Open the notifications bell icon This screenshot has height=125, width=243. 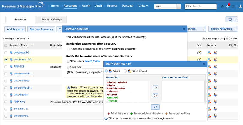[228, 6]
